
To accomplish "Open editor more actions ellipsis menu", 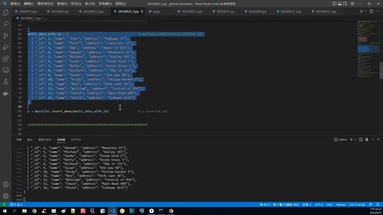I will click(x=378, y=11).
